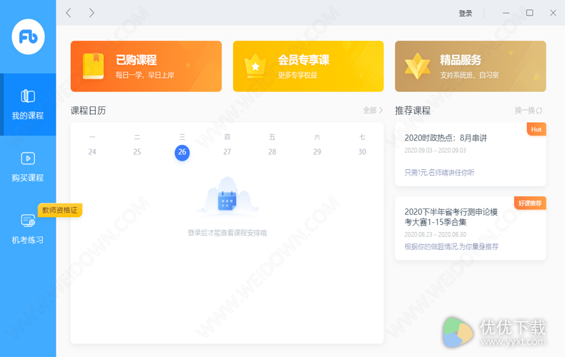Viewport: 565px width, 357px height.
Task: Select calendar date 28
Action: click(x=272, y=152)
